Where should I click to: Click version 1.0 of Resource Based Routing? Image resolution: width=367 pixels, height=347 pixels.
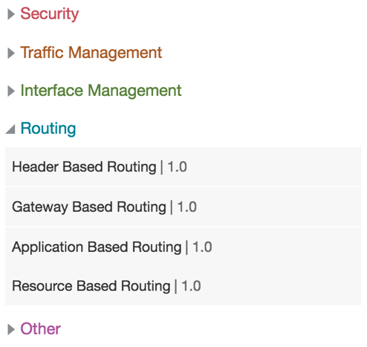point(191,286)
